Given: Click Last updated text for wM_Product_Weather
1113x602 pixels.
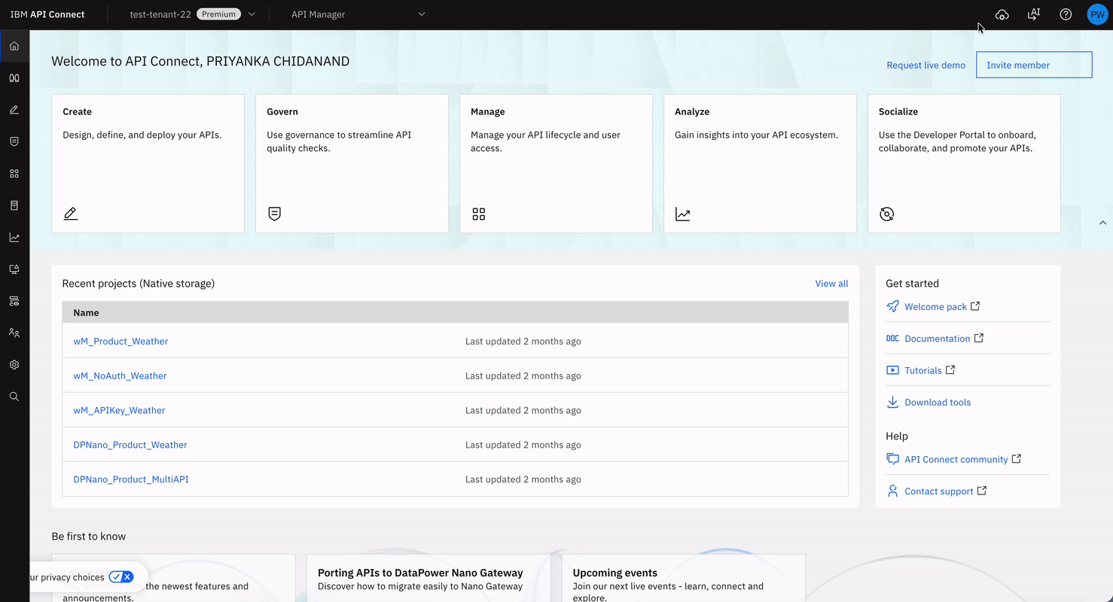Looking at the screenshot, I should tap(523, 342).
